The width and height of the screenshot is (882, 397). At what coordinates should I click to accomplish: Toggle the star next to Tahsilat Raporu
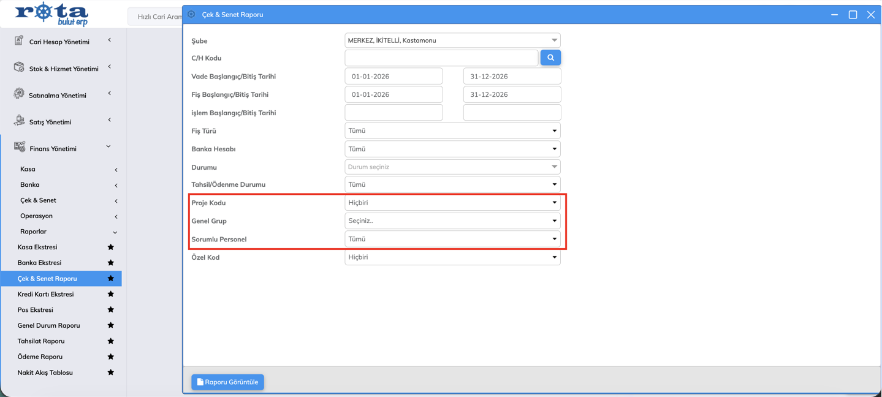pyautogui.click(x=111, y=341)
